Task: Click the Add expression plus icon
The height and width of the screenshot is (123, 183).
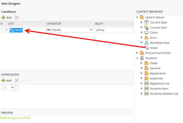Action: point(3,80)
